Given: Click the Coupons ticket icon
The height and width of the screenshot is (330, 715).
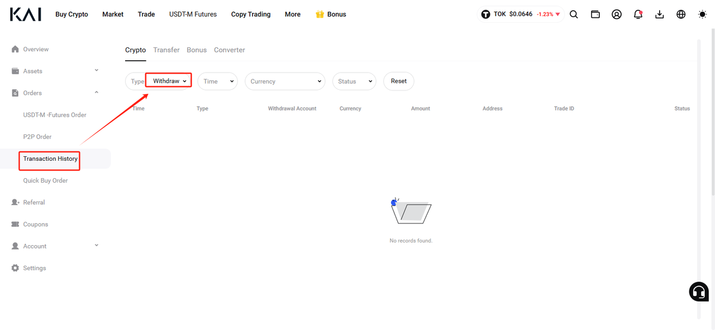Looking at the screenshot, I should pyautogui.click(x=15, y=224).
